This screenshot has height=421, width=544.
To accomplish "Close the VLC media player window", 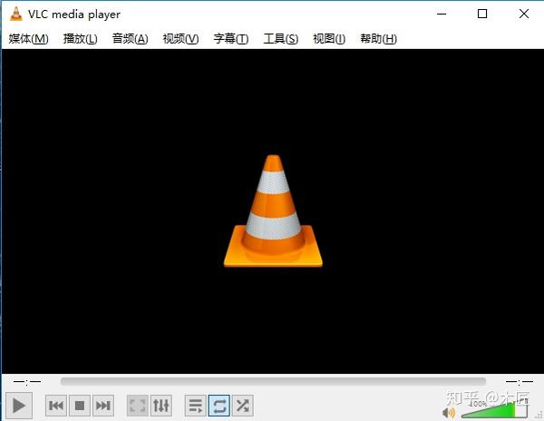I will [x=524, y=14].
